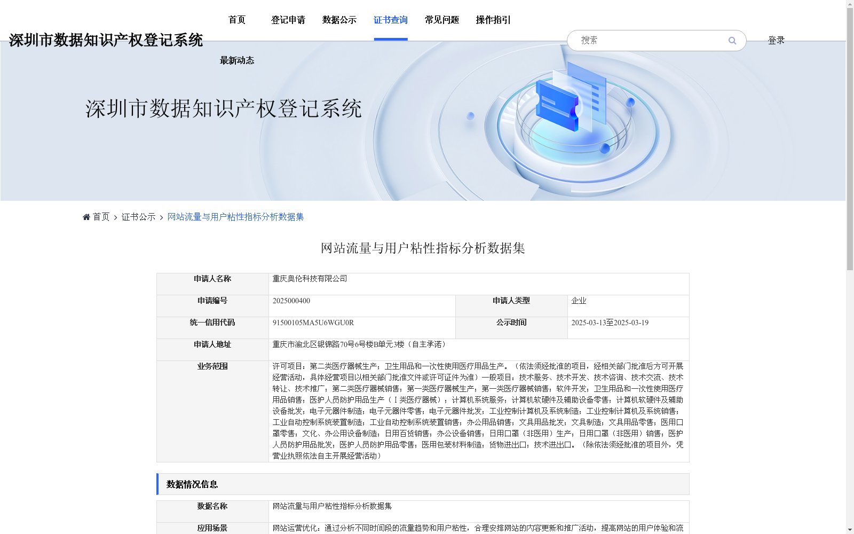Click the scrollbar up arrow
This screenshot has height=534, width=854.
pyautogui.click(x=850, y=4)
